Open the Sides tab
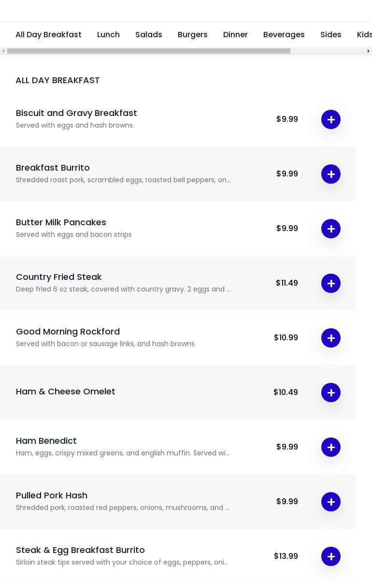Viewport: 372px width, 582px height. [330, 35]
